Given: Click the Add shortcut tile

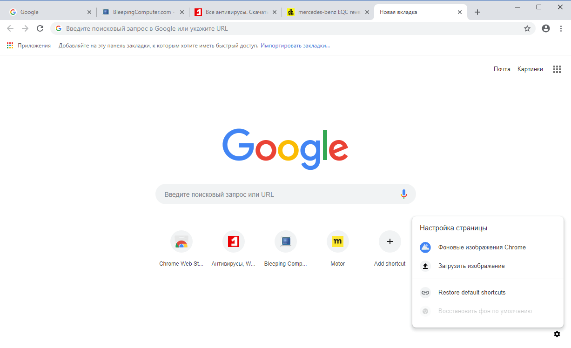Looking at the screenshot, I should click(x=390, y=241).
